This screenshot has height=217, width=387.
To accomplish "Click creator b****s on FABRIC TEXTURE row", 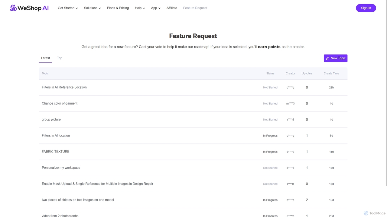I will (x=291, y=152).
